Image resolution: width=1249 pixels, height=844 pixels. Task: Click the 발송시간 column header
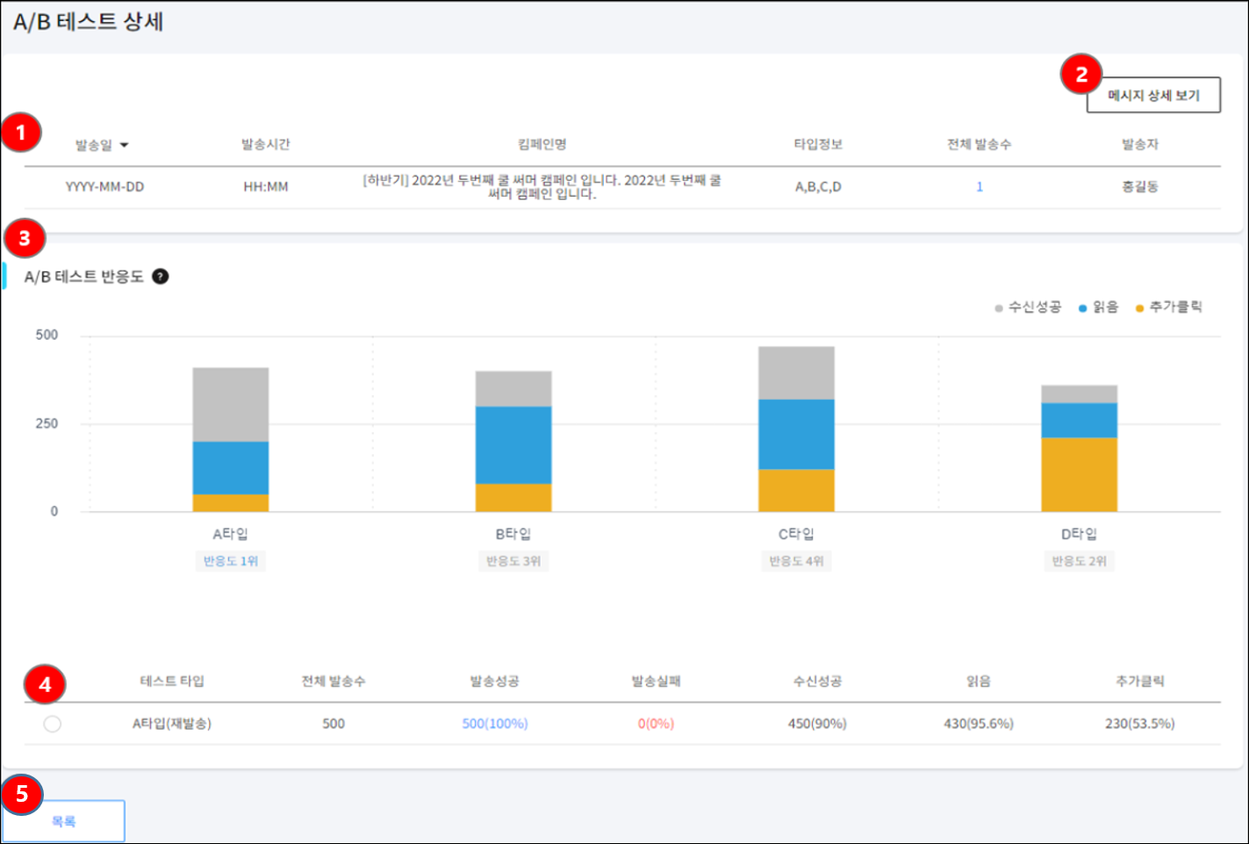point(266,144)
